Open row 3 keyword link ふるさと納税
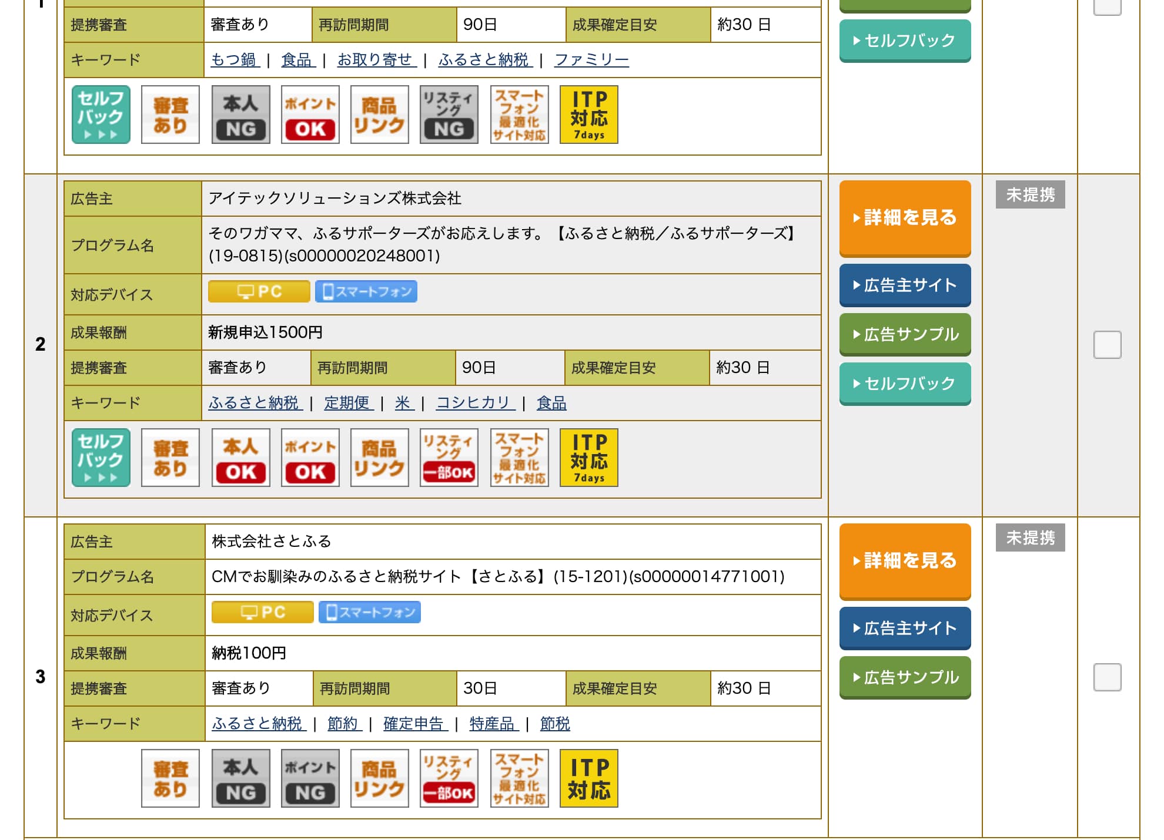The height and width of the screenshot is (840, 1164). (259, 724)
